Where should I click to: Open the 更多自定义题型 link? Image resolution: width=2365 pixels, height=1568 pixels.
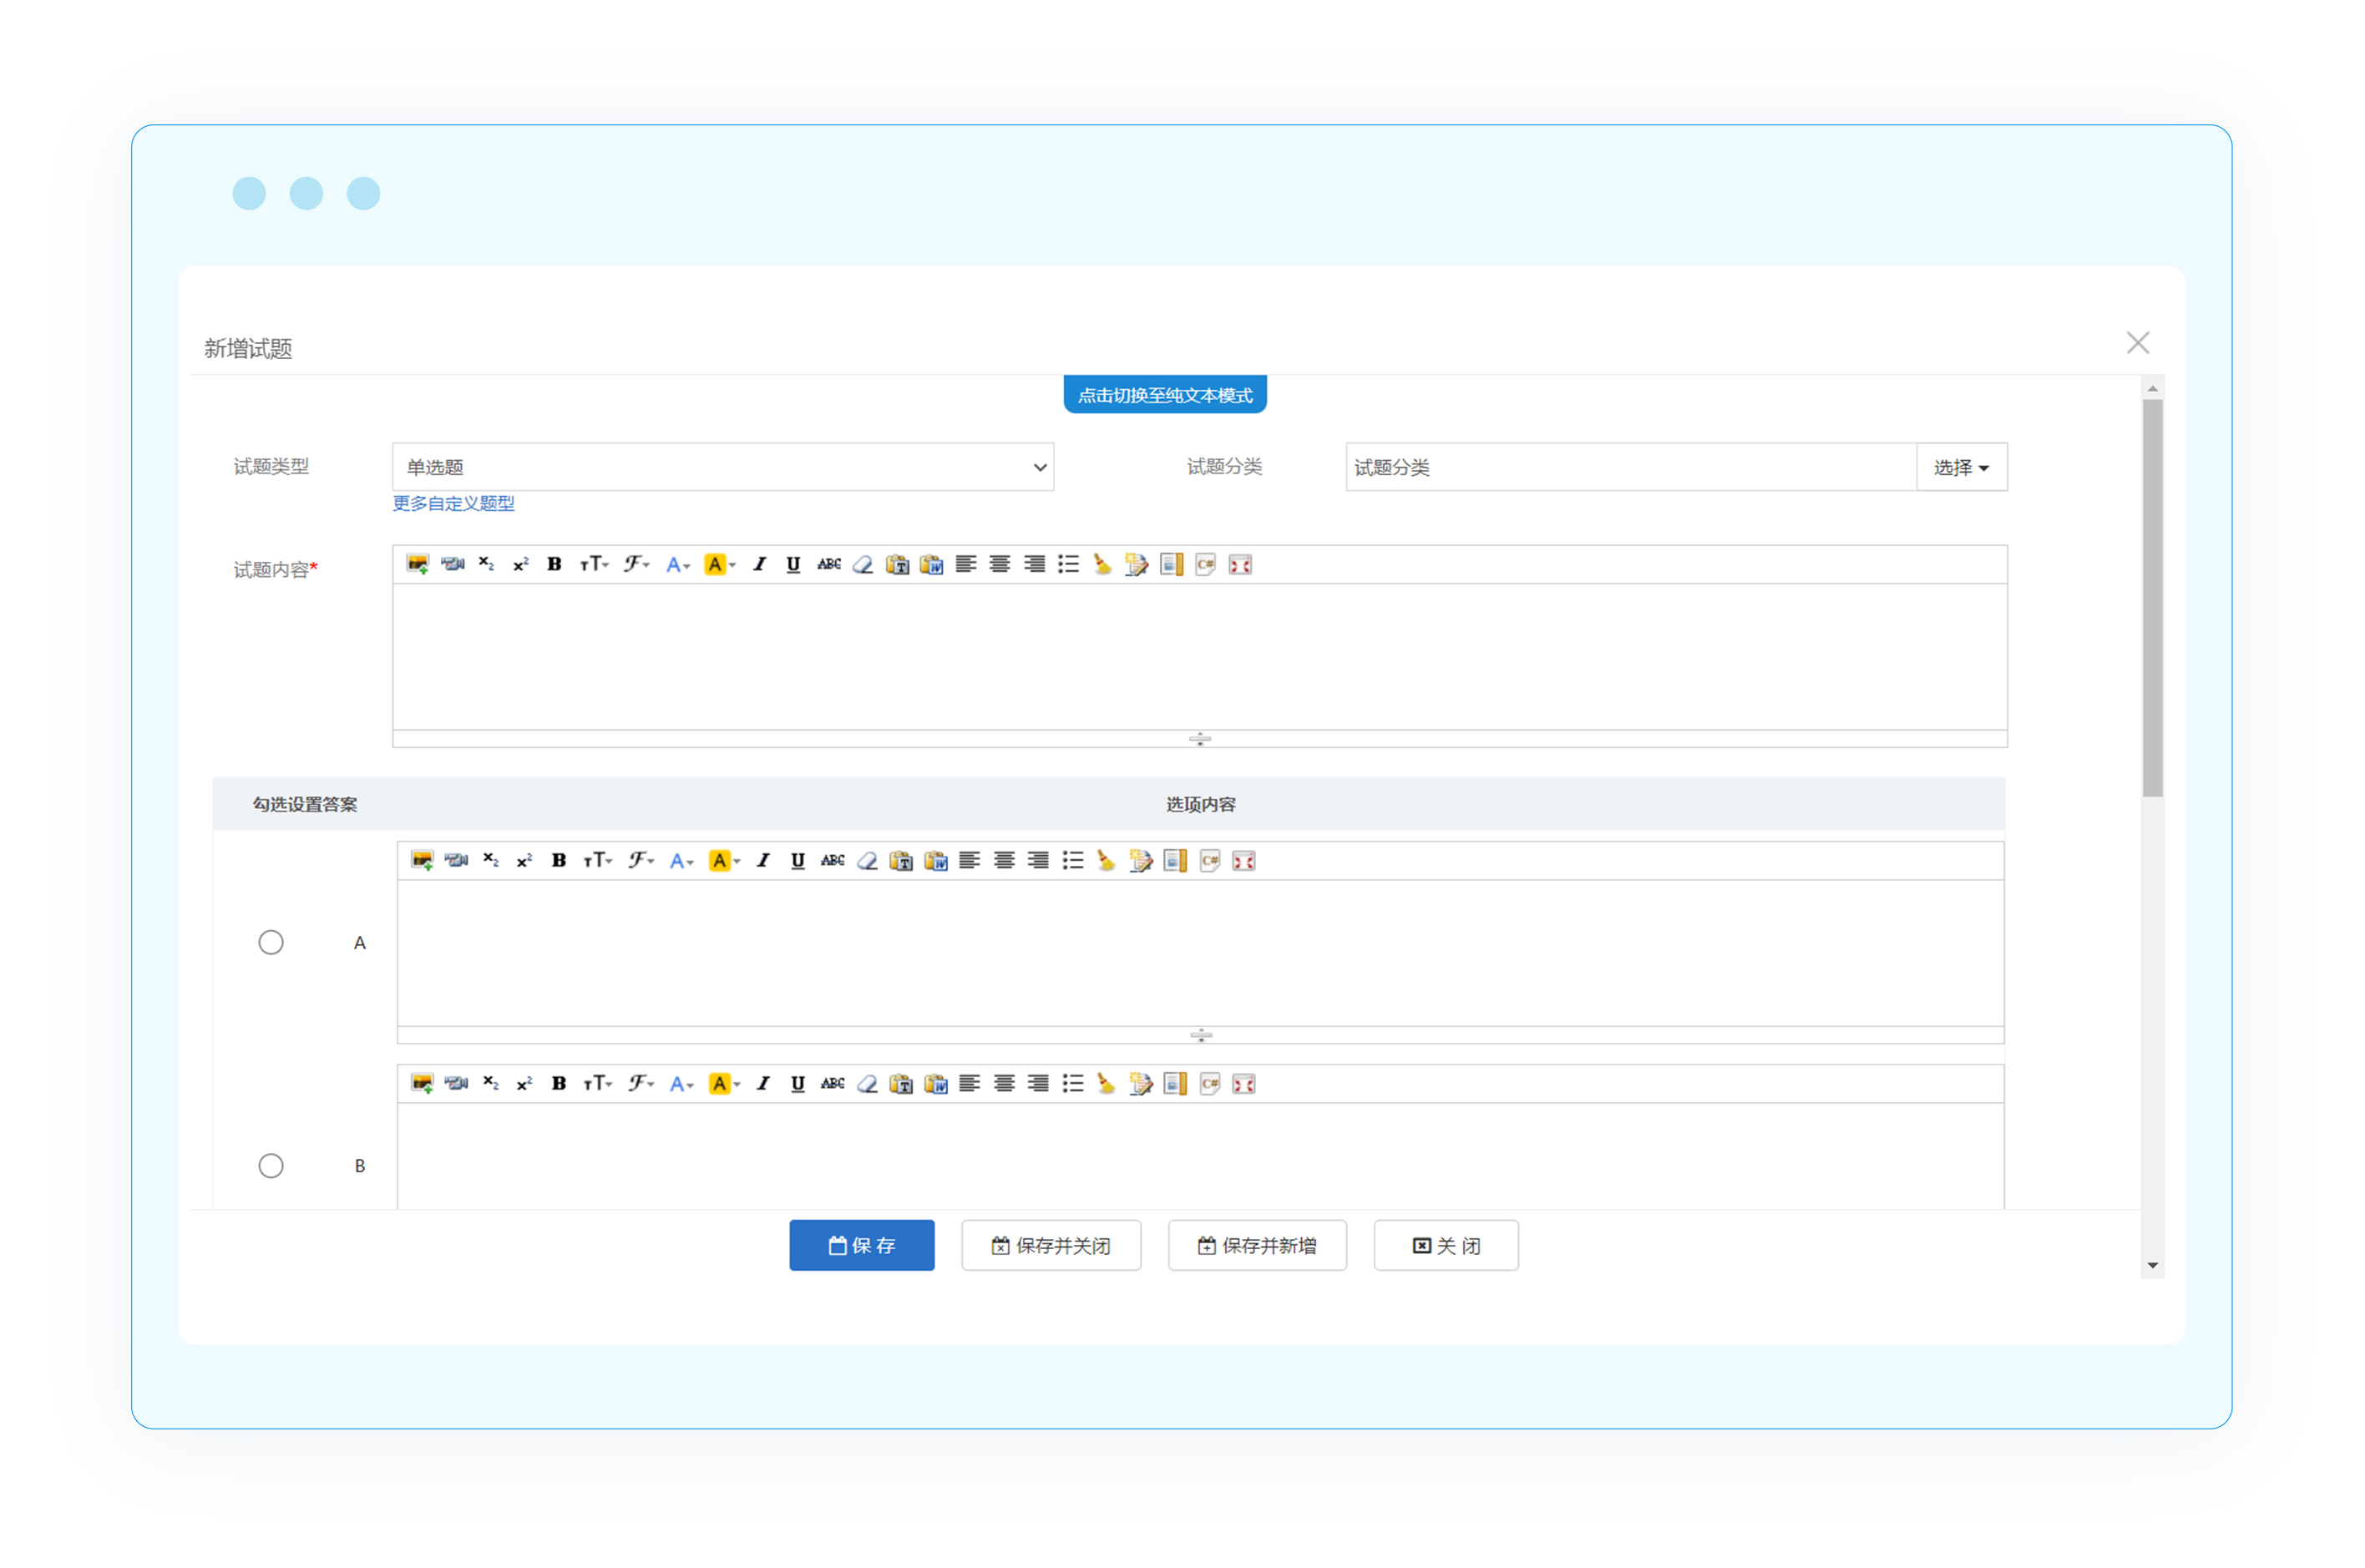point(453,503)
